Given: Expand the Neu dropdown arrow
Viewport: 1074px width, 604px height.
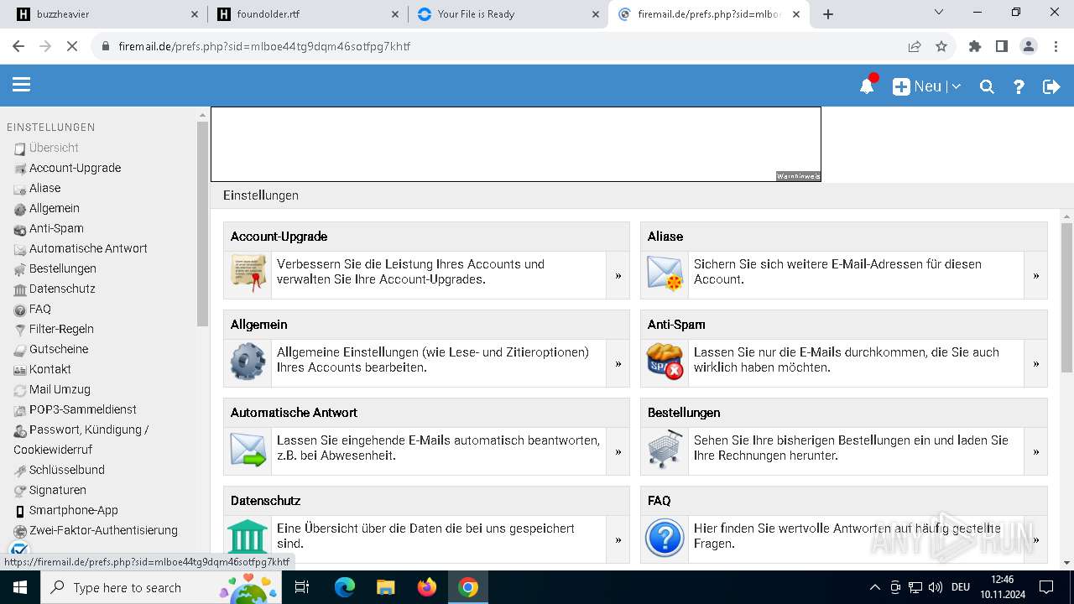Looking at the screenshot, I should [957, 86].
